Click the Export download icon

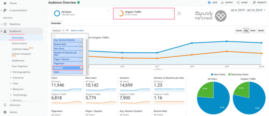[x=222, y=3]
